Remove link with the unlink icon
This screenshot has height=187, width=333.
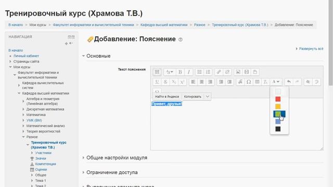point(227,72)
